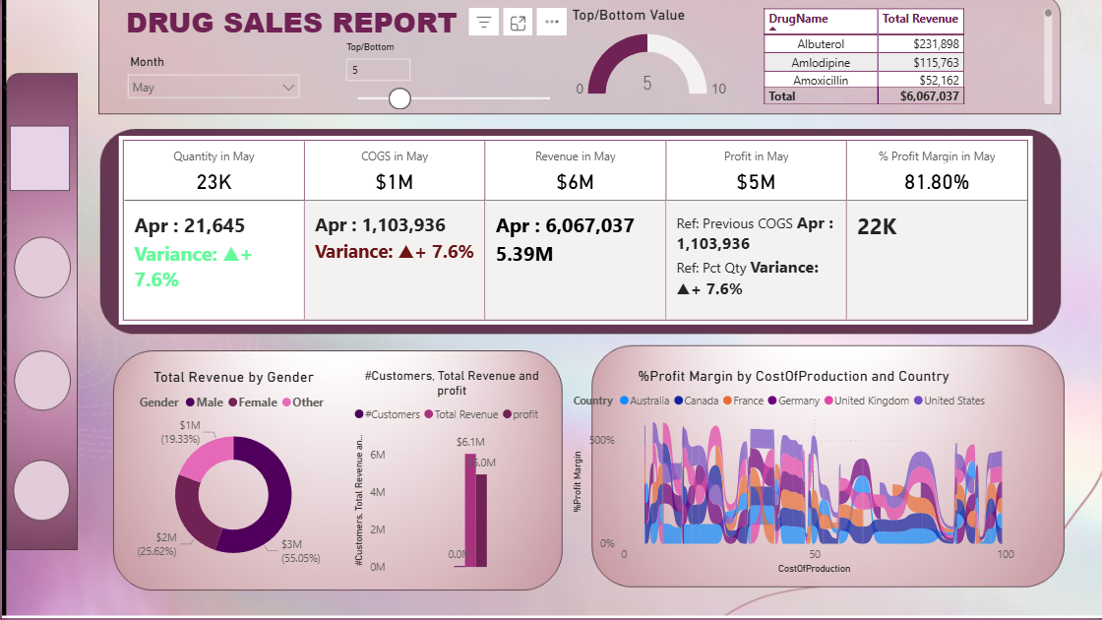1102x620 pixels.
Task: Click the Germany country legend item
Action: click(794, 401)
